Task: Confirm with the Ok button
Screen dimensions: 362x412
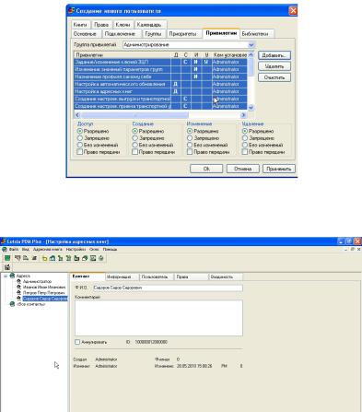Action: tap(206, 169)
